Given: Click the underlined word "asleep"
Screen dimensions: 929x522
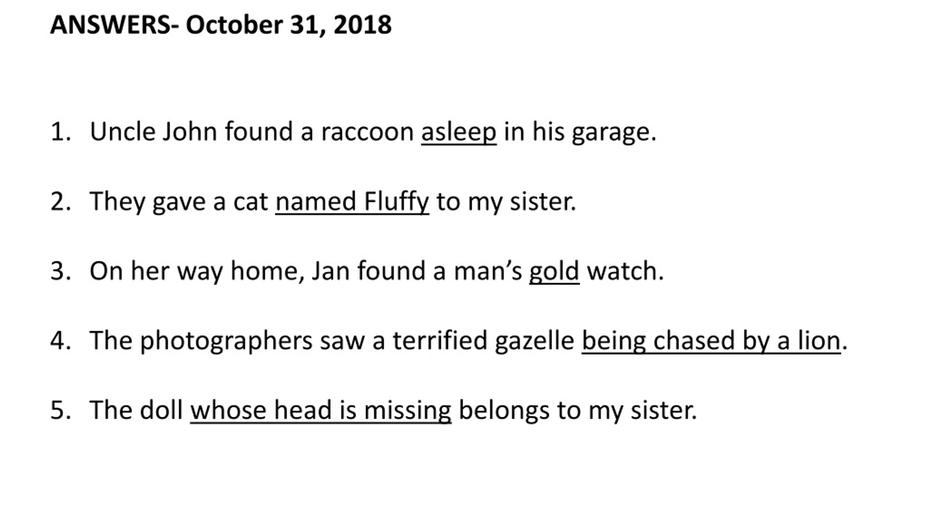Looking at the screenshot, I should [459, 132].
